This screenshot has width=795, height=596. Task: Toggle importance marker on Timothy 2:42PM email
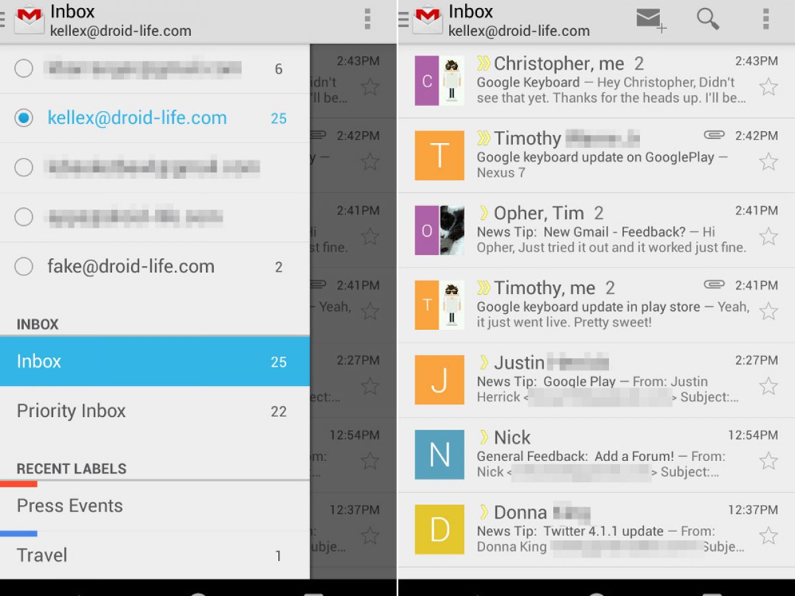click(484, 138)
